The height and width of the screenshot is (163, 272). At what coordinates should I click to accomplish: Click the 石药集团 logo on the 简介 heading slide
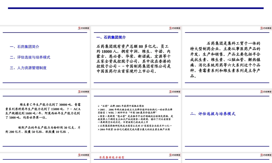[175, 28]
